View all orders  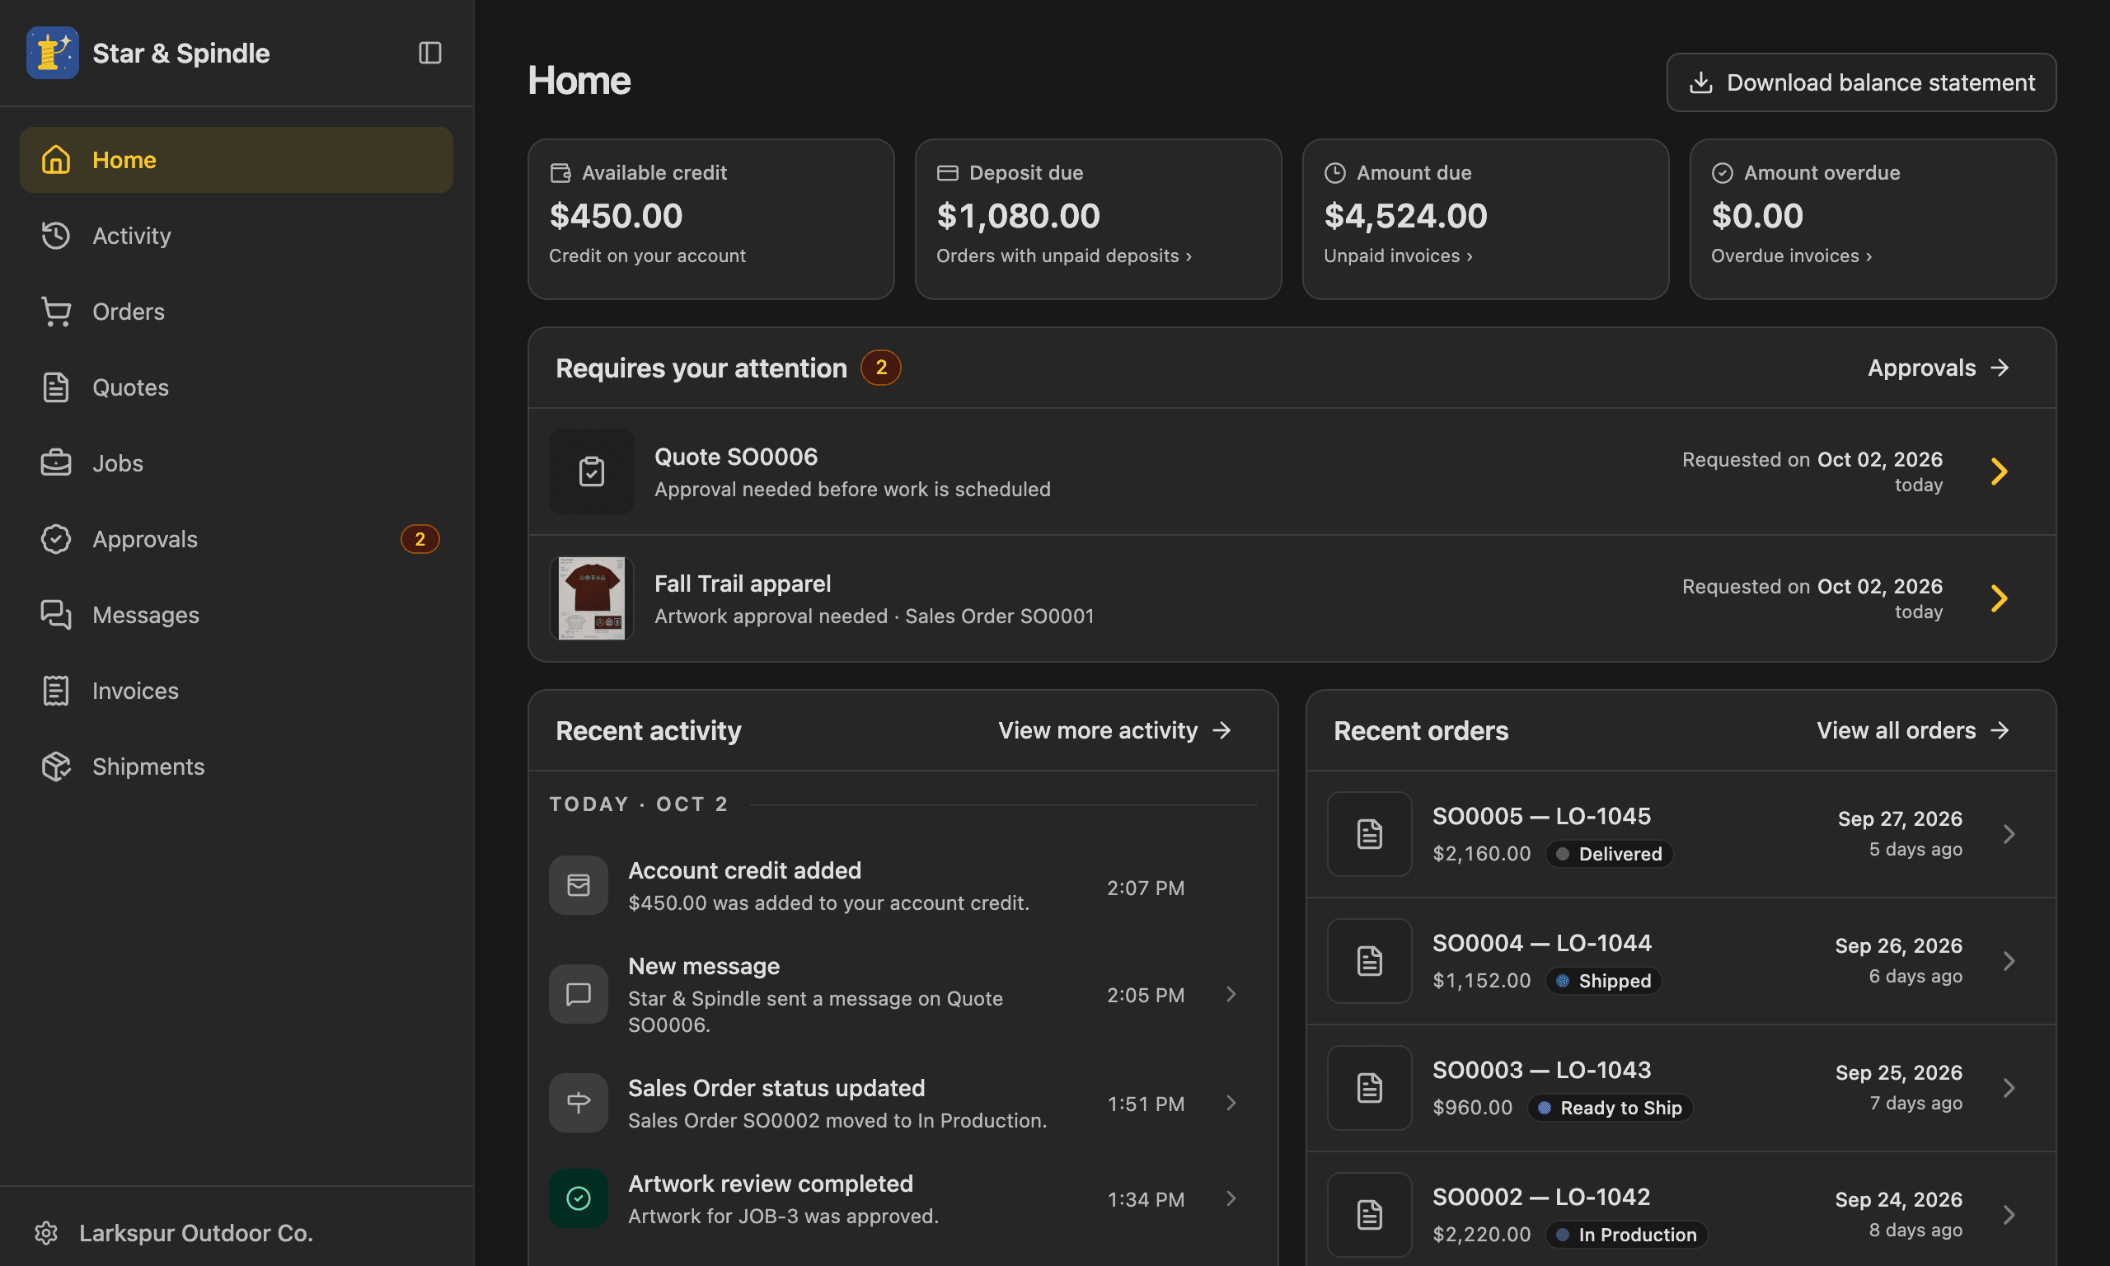1913,730
